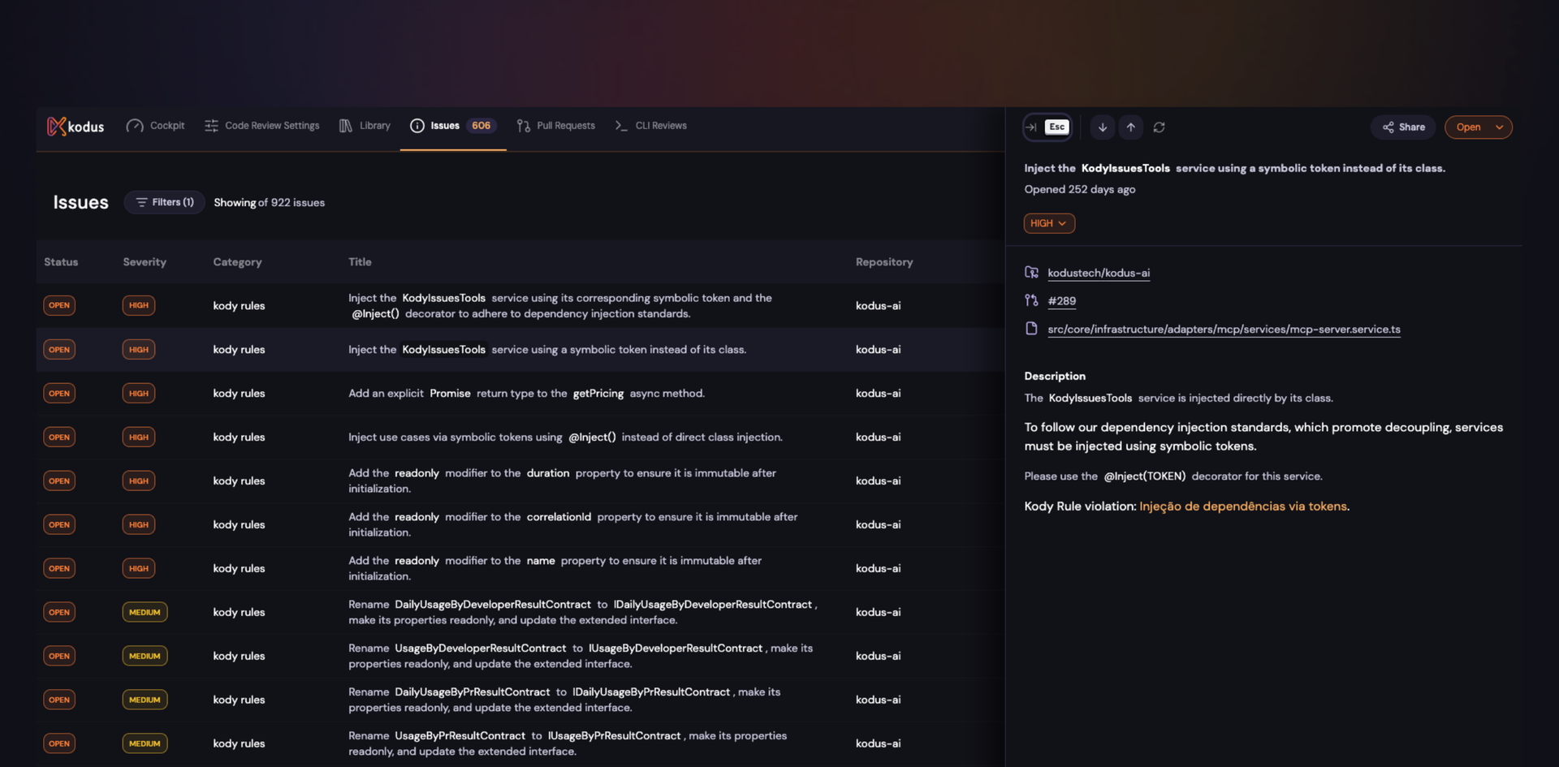Click the 'Showing of 922 issues' text
This screenshot has height=767, width=1559.
click(269, 203)
